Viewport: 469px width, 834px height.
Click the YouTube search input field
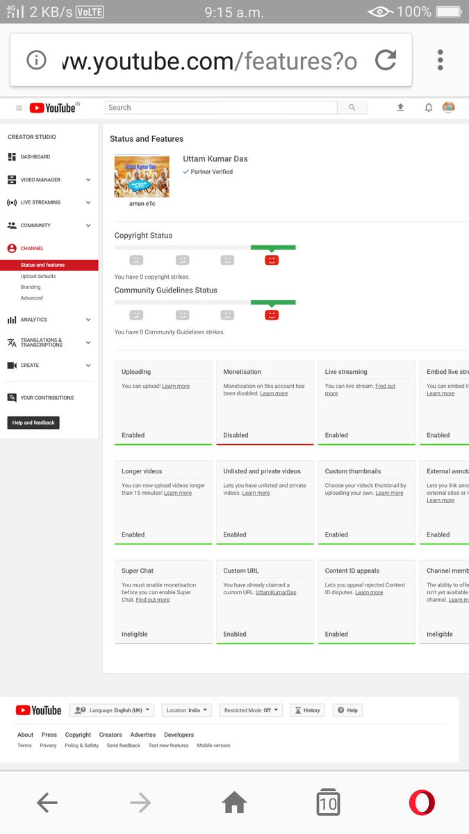click(221, 108)
